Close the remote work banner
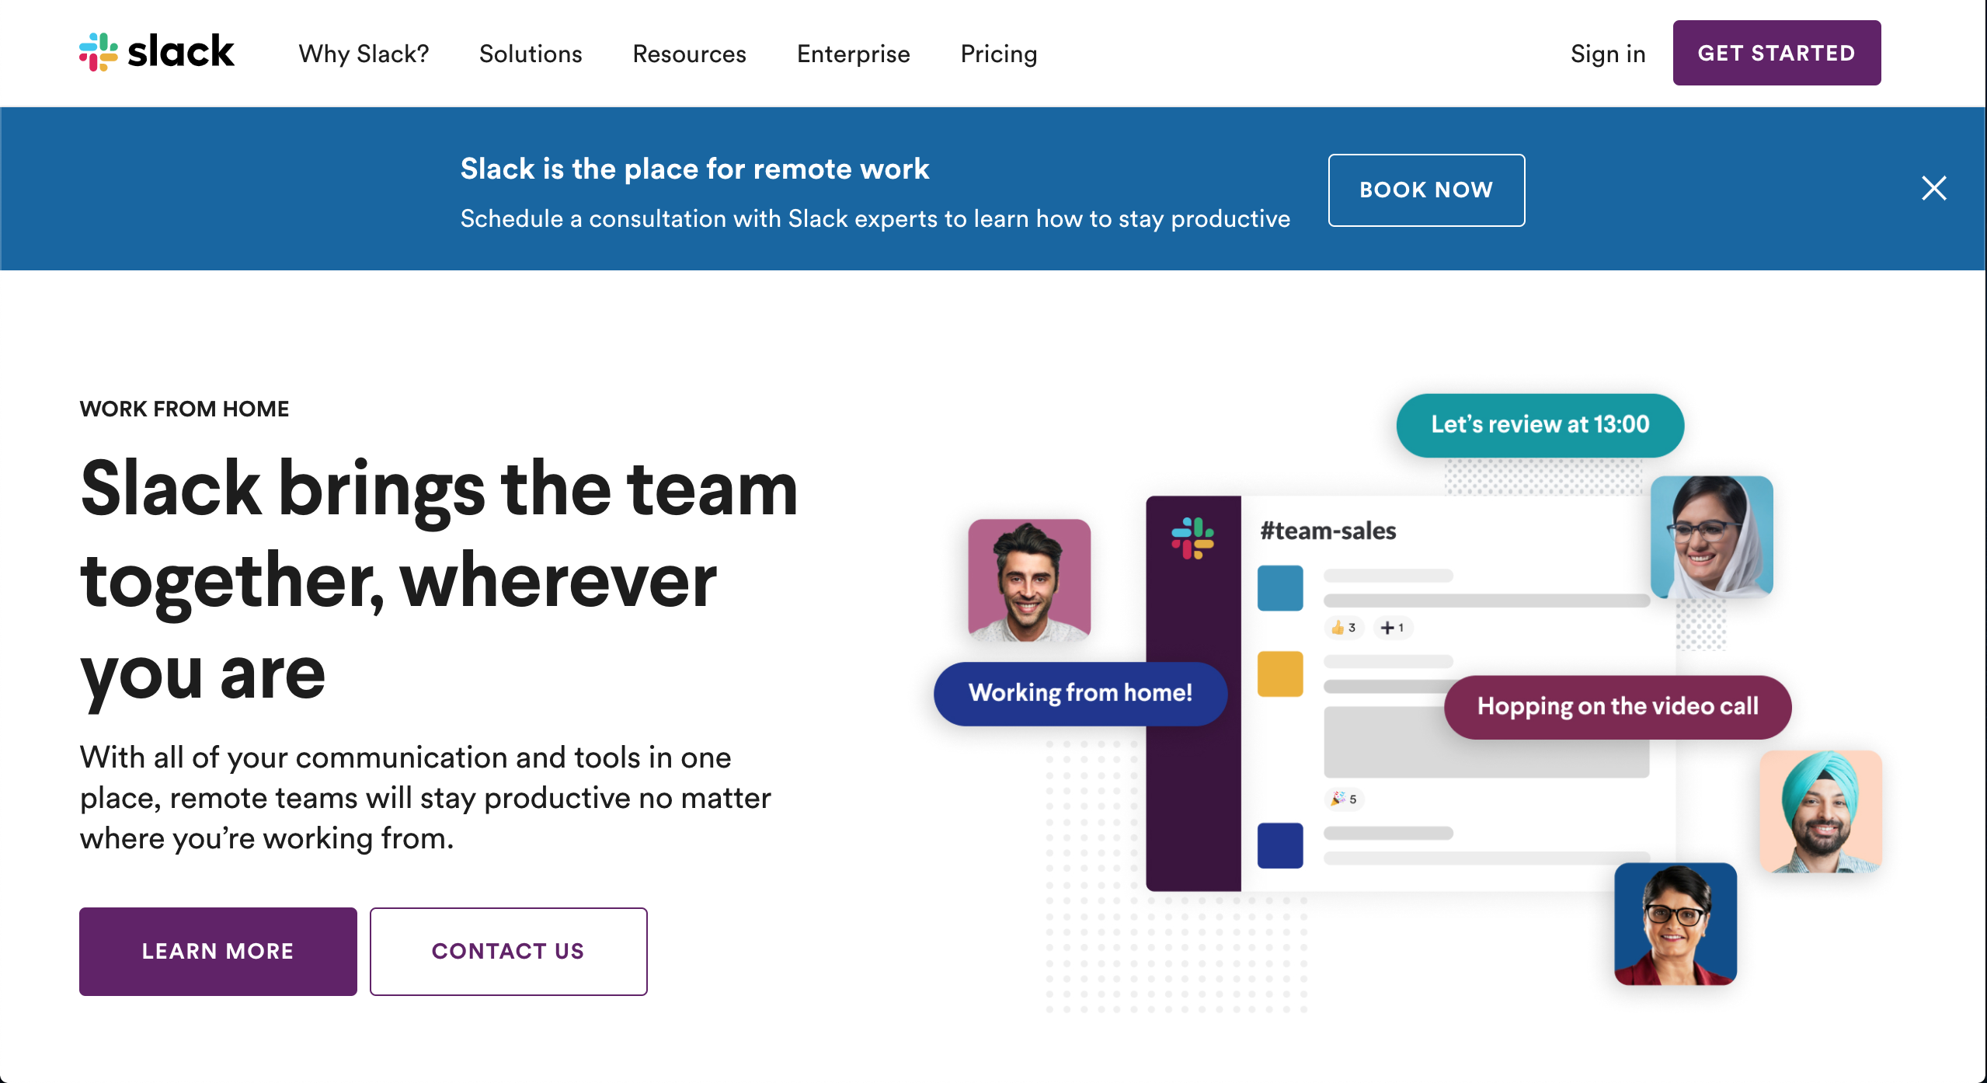This screenshot has width=1987, height=1083. pyautogui.click(x=1933, y=186)
